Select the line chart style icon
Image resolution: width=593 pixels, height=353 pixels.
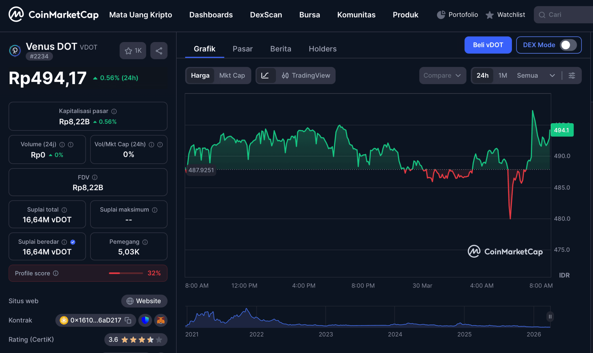coord(266,75)
